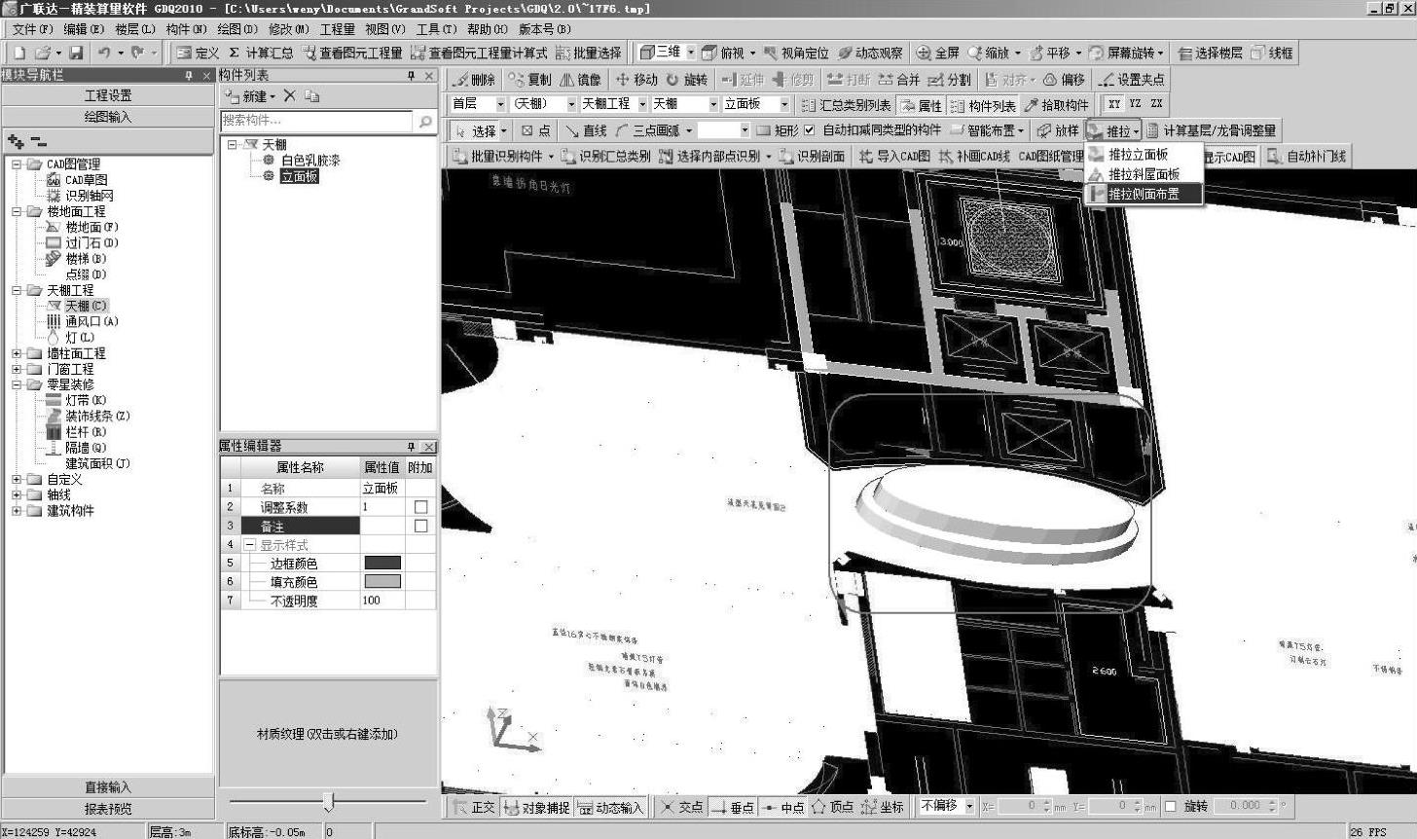
Task: Click 边框颜色 color swatch
Action: (x=381, y=563)
